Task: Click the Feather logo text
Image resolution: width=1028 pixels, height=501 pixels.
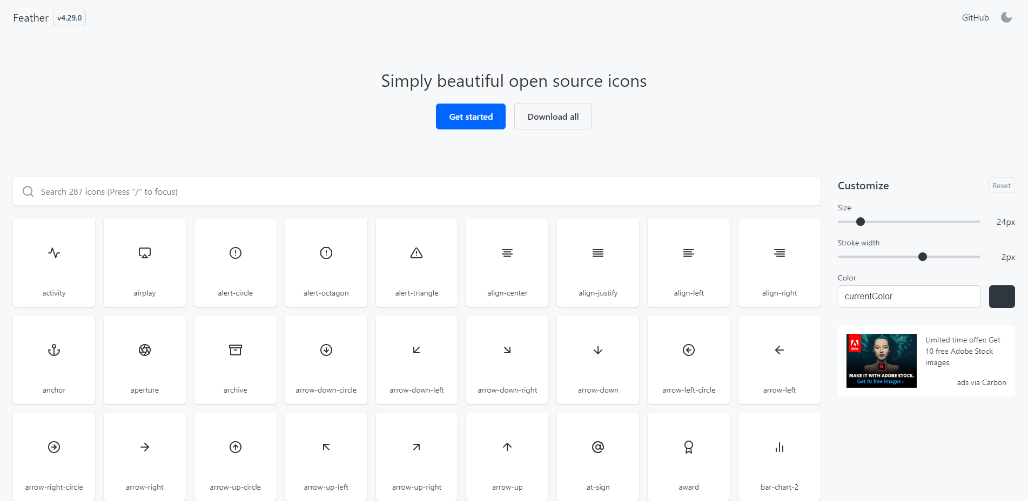Action: [31, 18]
